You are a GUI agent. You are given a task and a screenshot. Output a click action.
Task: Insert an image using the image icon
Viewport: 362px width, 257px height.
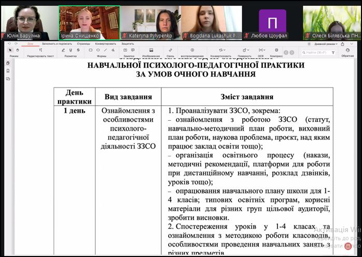(x=151, y=50)
